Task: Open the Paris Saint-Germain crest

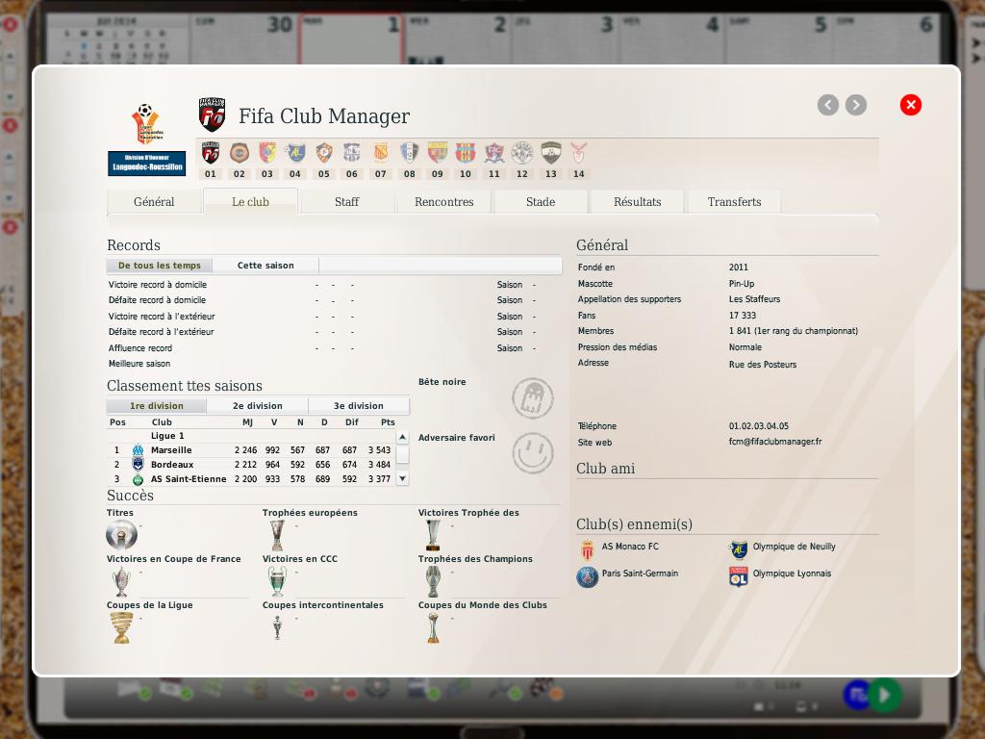Action: click(x=588, y=577)
